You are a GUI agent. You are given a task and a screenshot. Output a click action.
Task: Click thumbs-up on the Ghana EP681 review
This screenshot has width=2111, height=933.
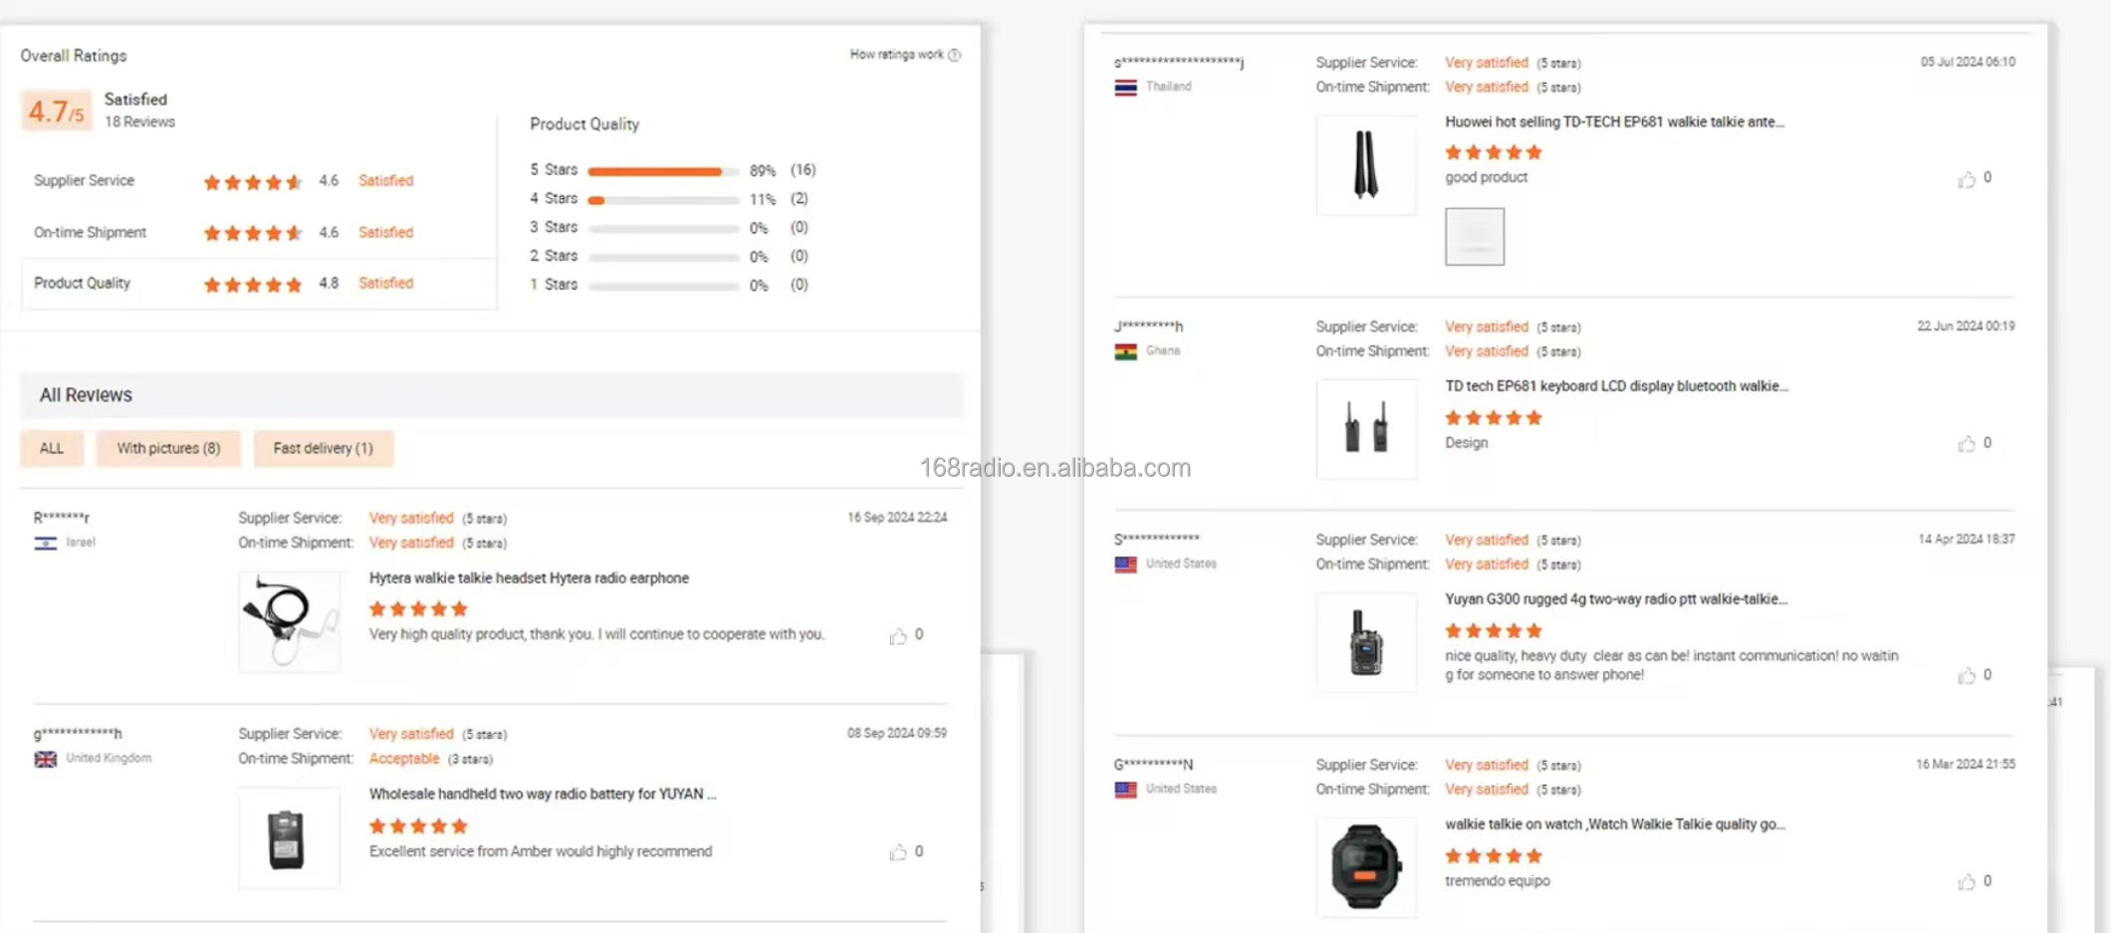pos(1968,444)
